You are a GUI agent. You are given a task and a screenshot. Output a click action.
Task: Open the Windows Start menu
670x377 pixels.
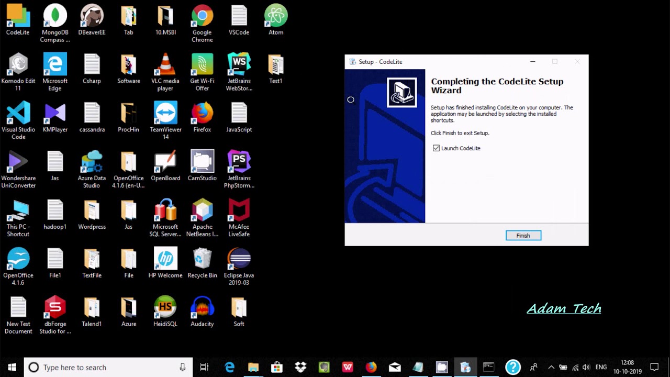12,367
